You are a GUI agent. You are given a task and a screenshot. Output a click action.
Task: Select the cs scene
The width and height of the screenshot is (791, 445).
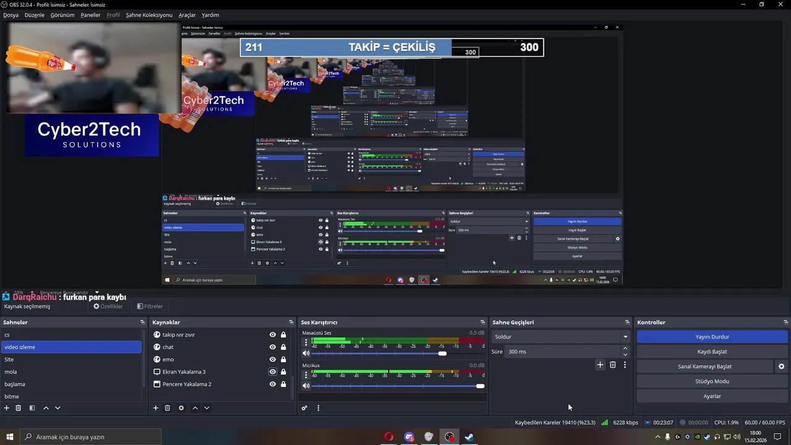71,335
